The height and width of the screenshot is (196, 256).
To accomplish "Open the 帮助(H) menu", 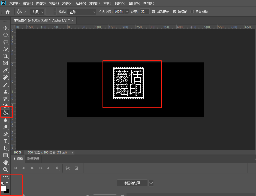I will [149, 3].
